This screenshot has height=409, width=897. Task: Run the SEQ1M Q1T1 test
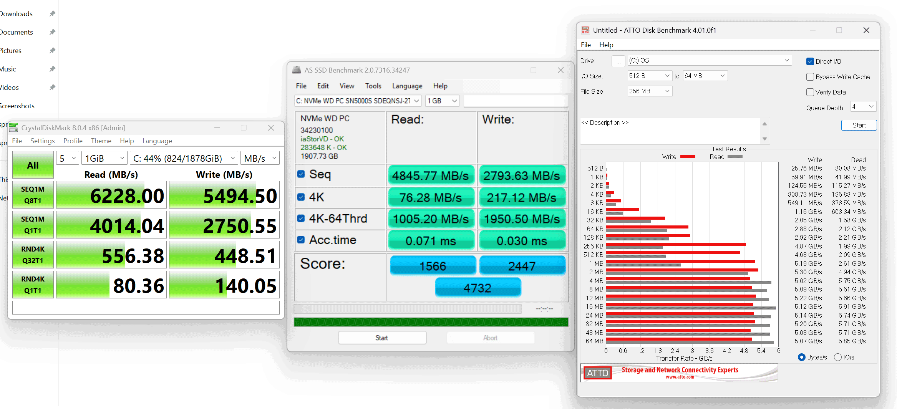click(33, 225)
